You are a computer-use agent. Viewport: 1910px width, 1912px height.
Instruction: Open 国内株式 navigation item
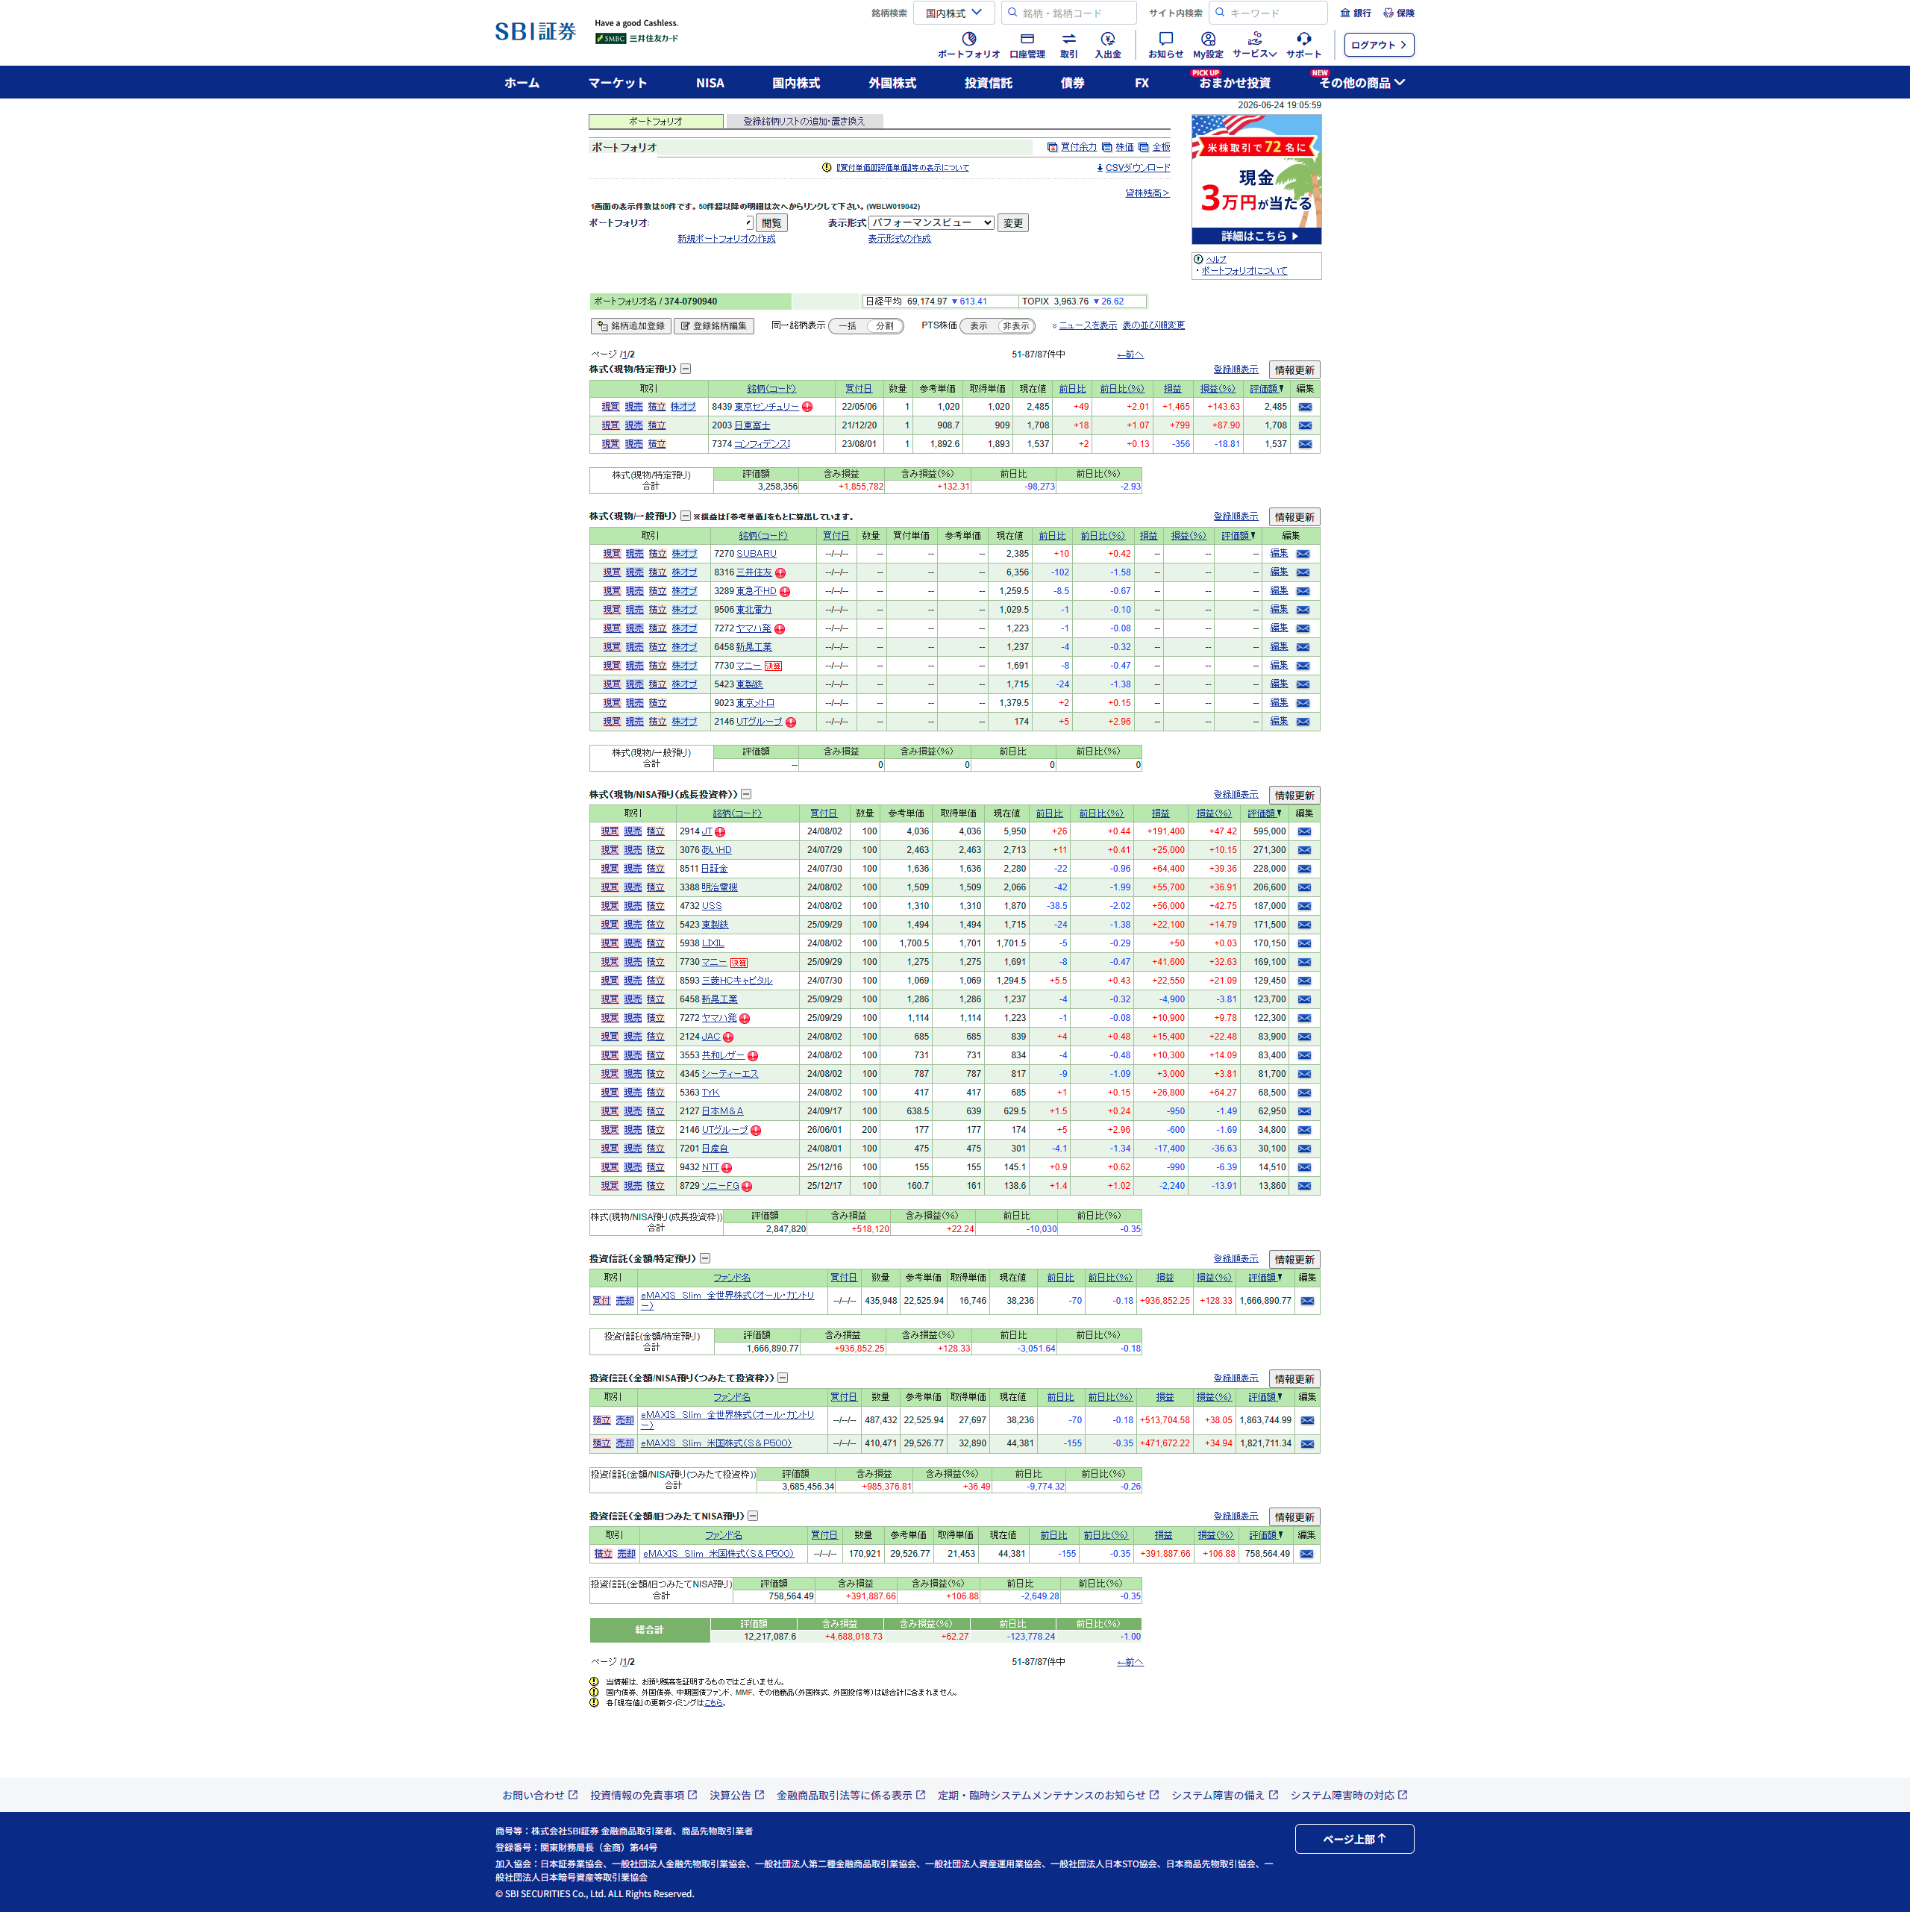coord(795,83)
